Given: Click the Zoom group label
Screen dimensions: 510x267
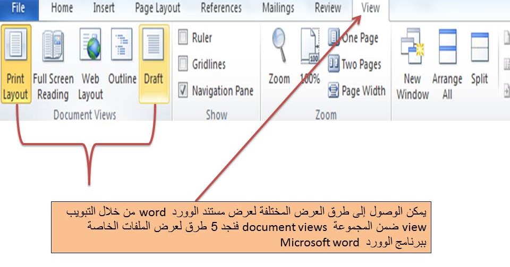Looking at the screenshot, I should click(326, 115).
